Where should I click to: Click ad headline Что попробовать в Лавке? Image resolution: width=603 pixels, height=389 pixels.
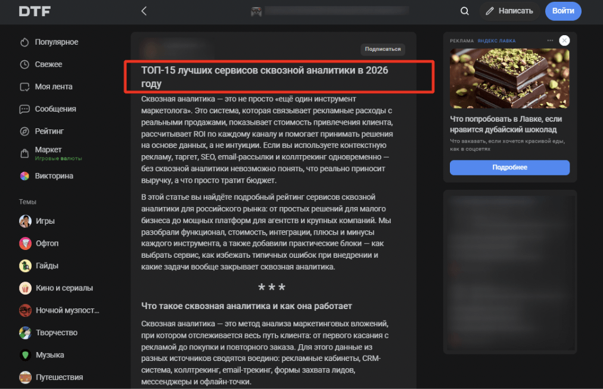(x=506, y=124)
